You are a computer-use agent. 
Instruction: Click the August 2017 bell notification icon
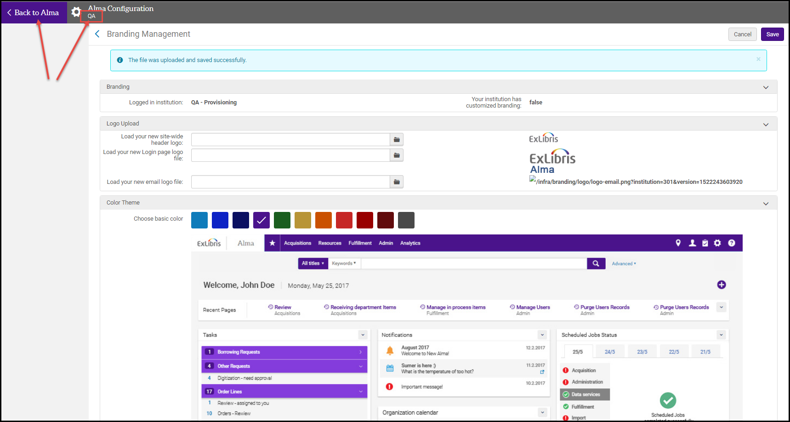(x=390, y=351)
